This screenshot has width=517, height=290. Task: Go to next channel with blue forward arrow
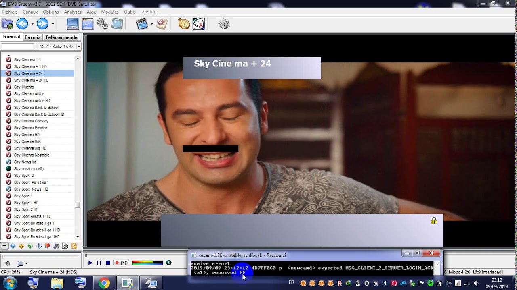[x=42, y=24]
